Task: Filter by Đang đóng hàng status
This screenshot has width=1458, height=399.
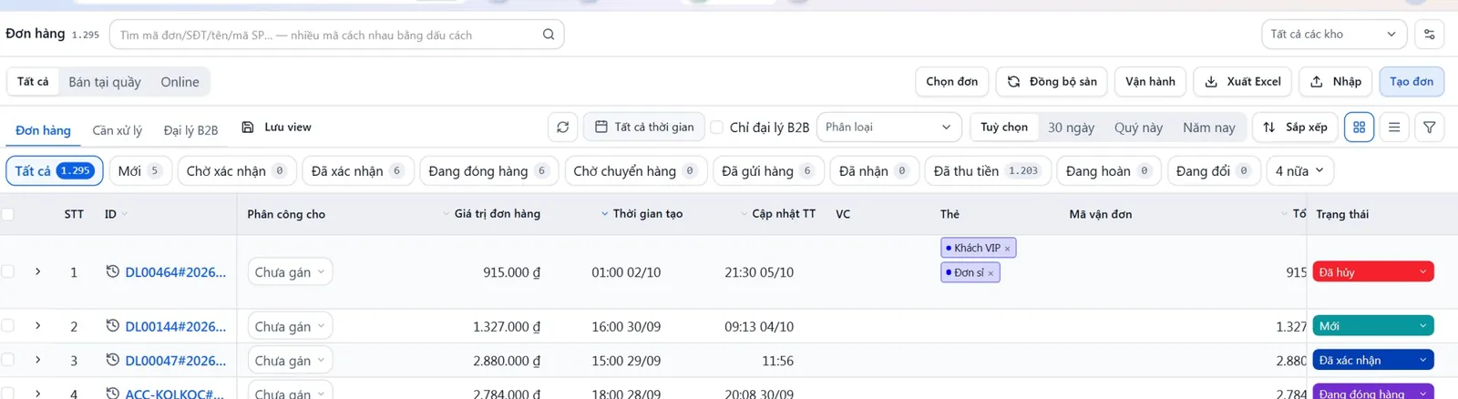Action: click(x=489, y=171)
